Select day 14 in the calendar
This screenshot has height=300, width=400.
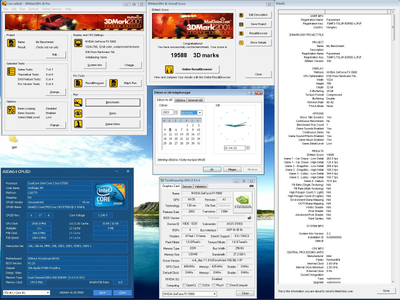pyautogui.click(x=181, y=134)
